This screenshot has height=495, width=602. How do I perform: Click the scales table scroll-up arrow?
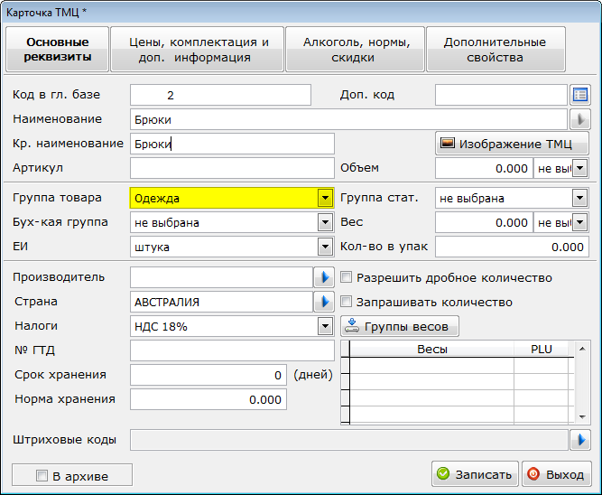point(582,349)
